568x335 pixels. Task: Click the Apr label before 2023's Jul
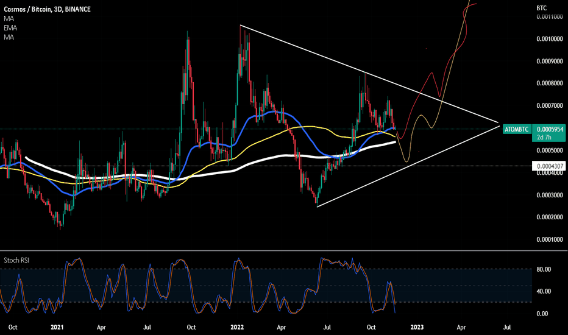[461, 328]
